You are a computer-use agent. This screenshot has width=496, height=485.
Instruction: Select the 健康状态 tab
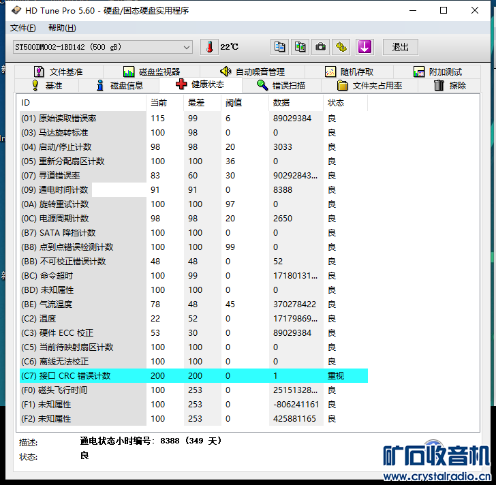pyautogui.click(x=200, y=84)
